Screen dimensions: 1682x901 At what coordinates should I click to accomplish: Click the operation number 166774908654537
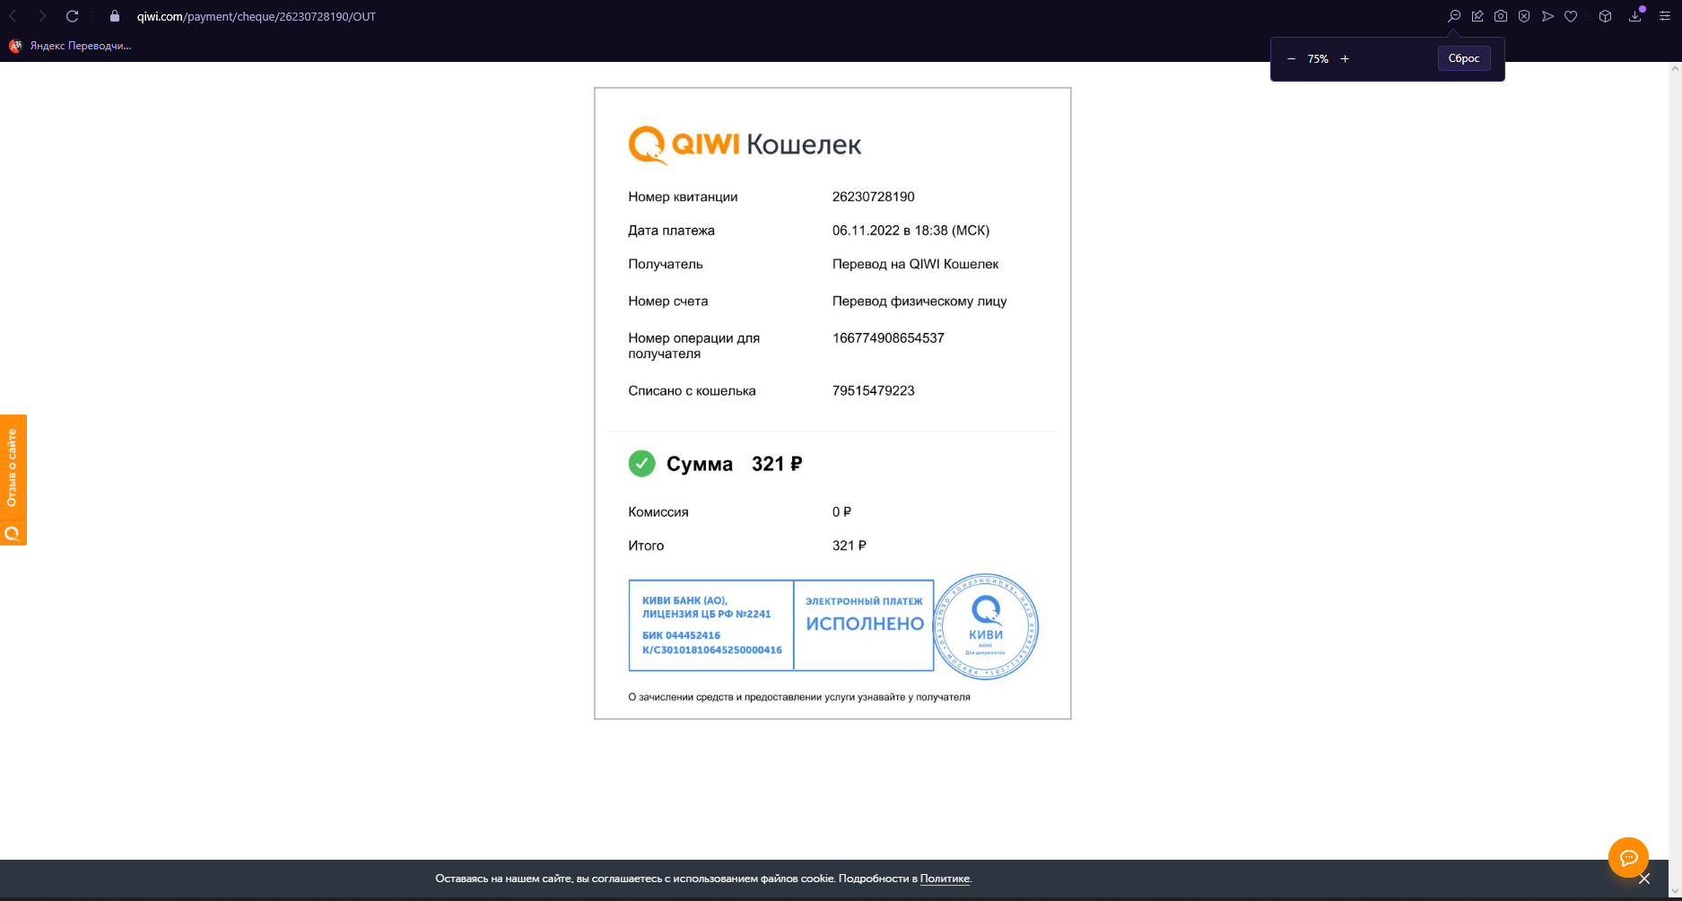point(888,338)
